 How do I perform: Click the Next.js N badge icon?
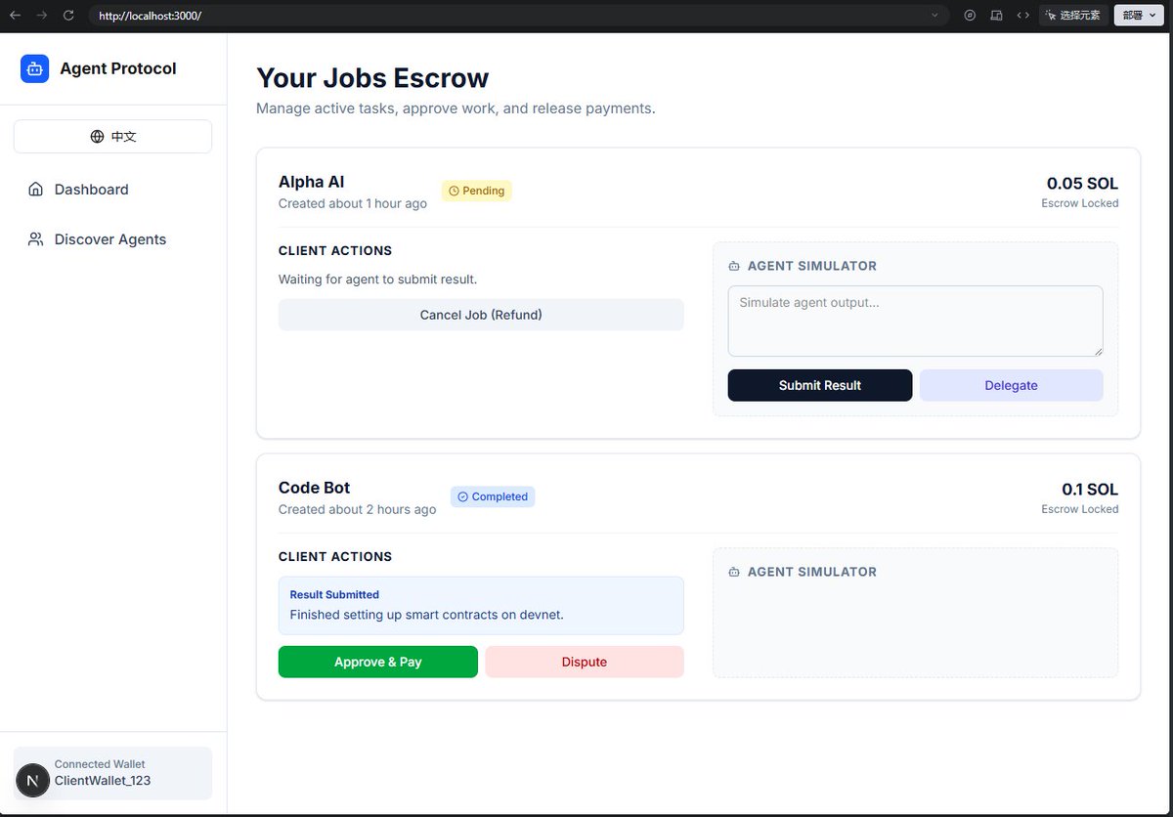point(33,781)
